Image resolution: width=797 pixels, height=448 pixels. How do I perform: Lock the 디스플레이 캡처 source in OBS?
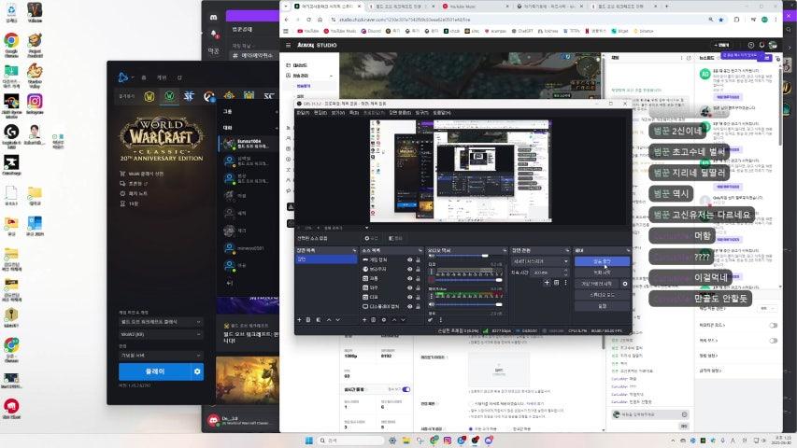point(418,307)
